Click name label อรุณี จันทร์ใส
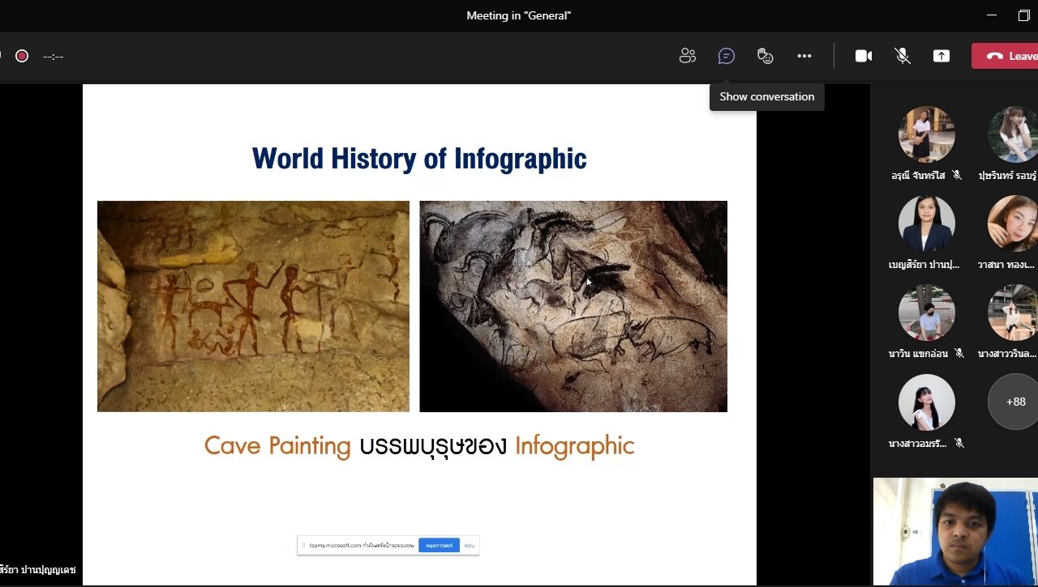Image resolution: width=1038 pixels, height=587 pixels. pos(918,176)
